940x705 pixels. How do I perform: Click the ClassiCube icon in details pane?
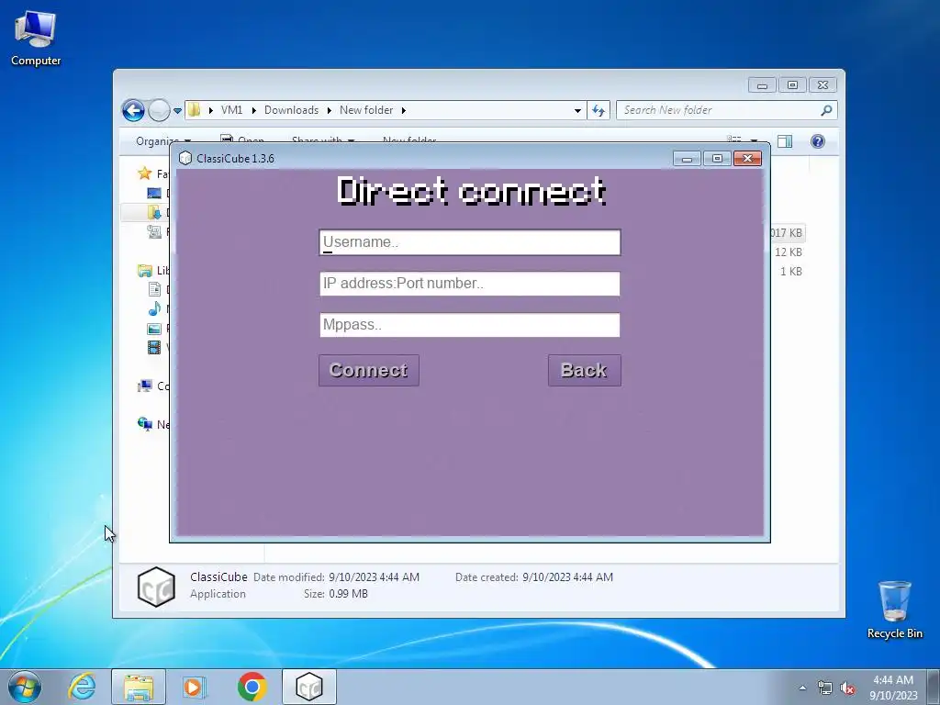156,587
